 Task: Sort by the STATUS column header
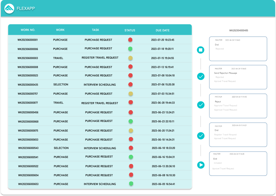tap(130, 30)
